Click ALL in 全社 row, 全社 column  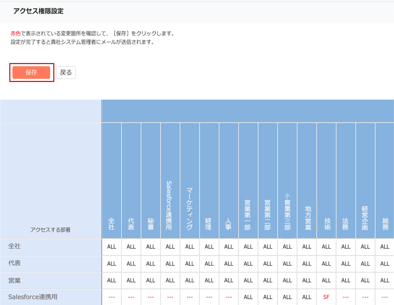(112, 247)
